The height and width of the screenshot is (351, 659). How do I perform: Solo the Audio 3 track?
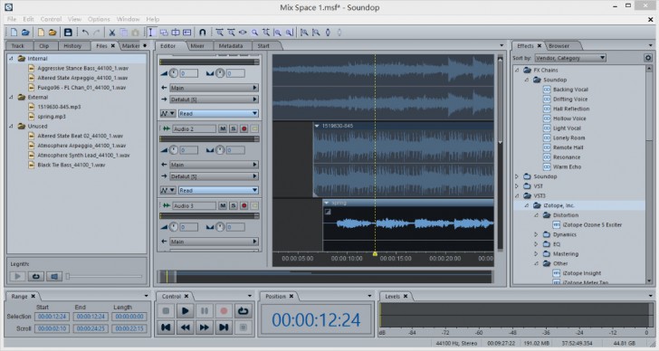pos(234,205)
